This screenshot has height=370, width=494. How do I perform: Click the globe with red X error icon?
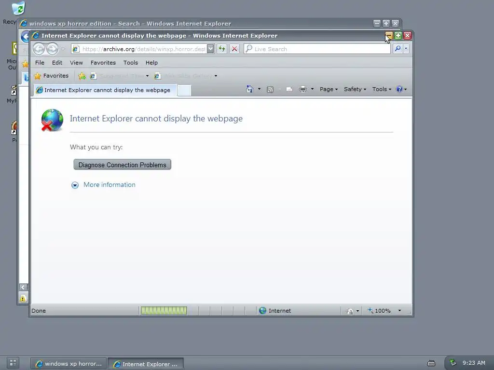(52, 120)
